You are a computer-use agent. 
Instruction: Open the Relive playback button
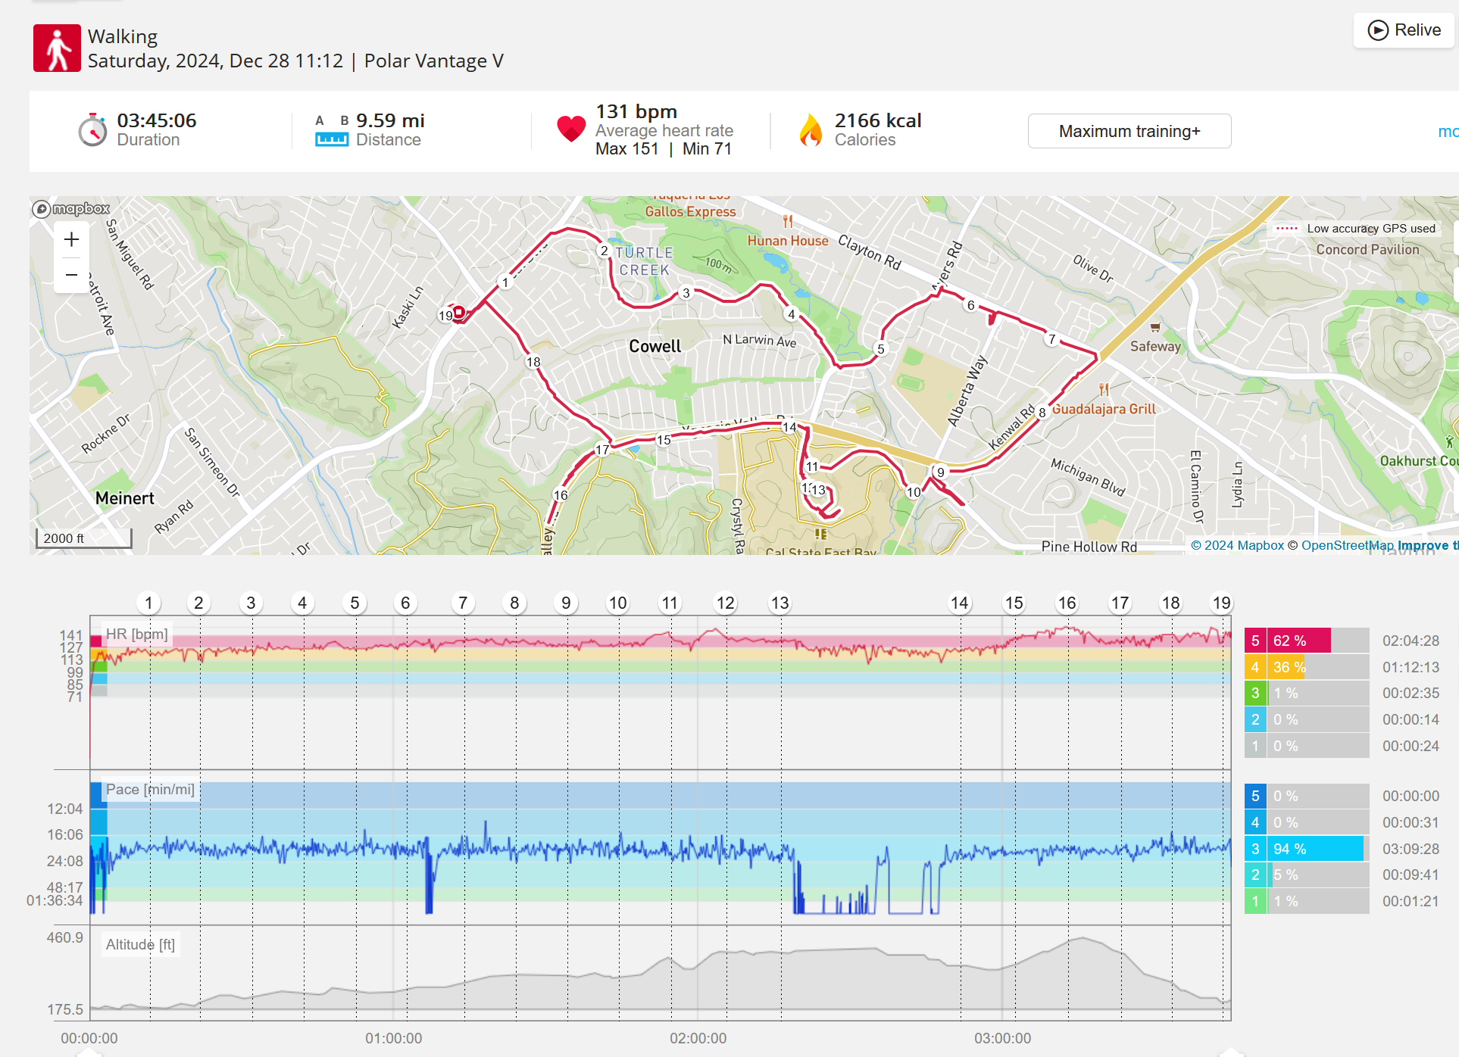pyautogui.click(x=1404, y=30)
